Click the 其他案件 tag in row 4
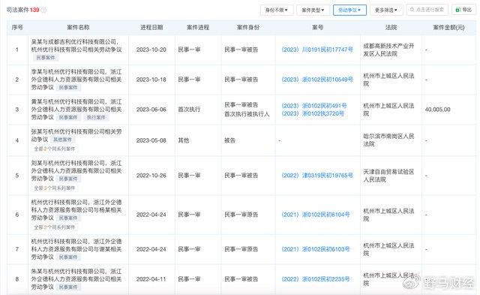This screenshot has height=295, width=480. [62, 140]
